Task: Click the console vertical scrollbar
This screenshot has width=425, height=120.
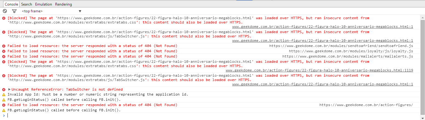Action: coord(423,67)
